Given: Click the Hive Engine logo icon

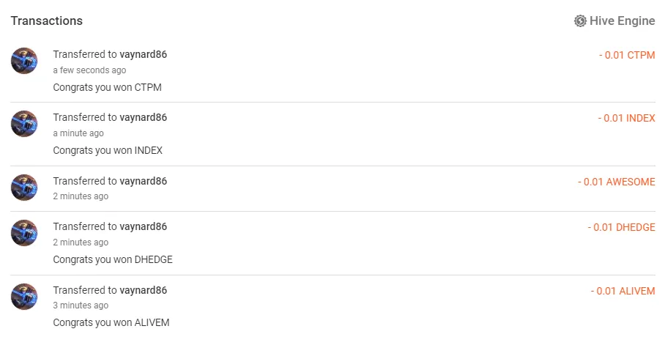Looking at the screenshot, I should (x=580, y=21).
